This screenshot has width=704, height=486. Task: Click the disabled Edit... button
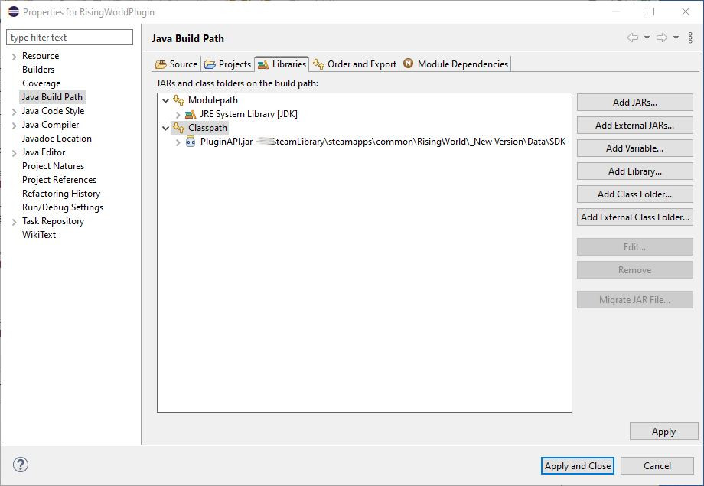(635, 247)
